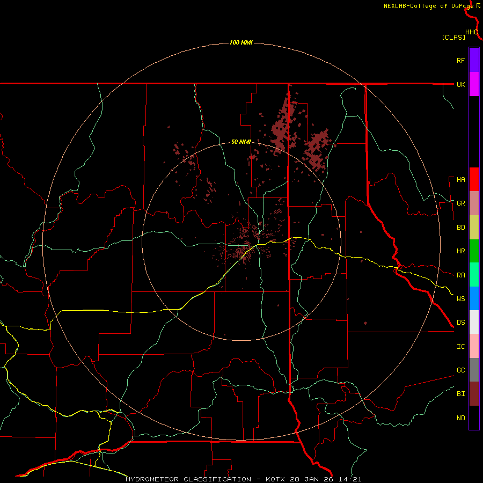This screenshot has width=483, height=483.
Task: Click the IC legend label
Action: click(461, 347)
